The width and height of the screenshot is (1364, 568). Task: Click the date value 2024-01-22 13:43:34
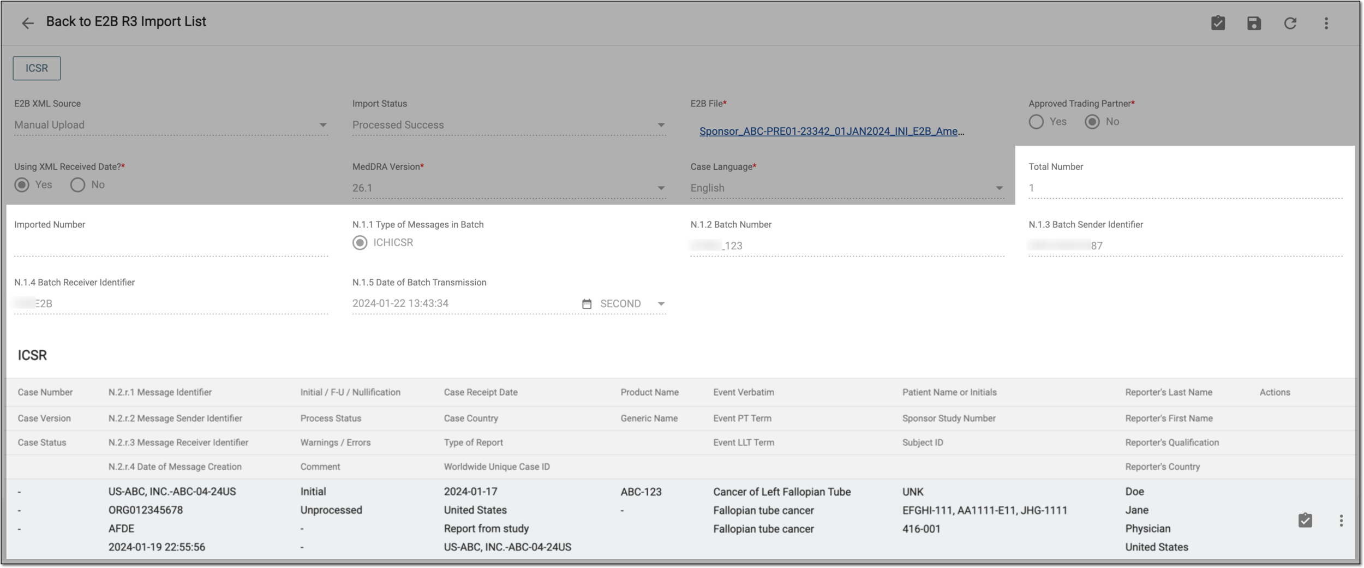400,304
